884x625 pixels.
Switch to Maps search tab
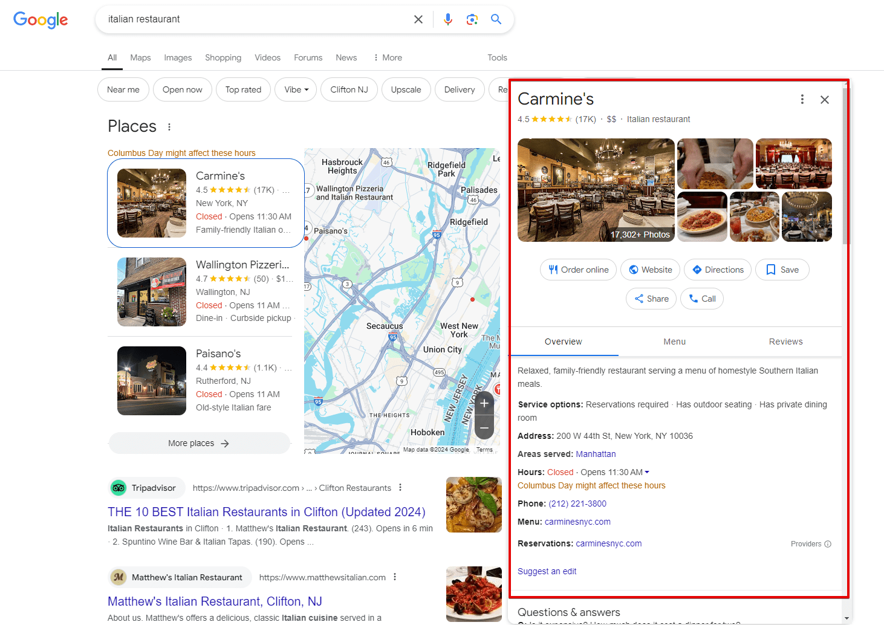(x=140, y=57)
